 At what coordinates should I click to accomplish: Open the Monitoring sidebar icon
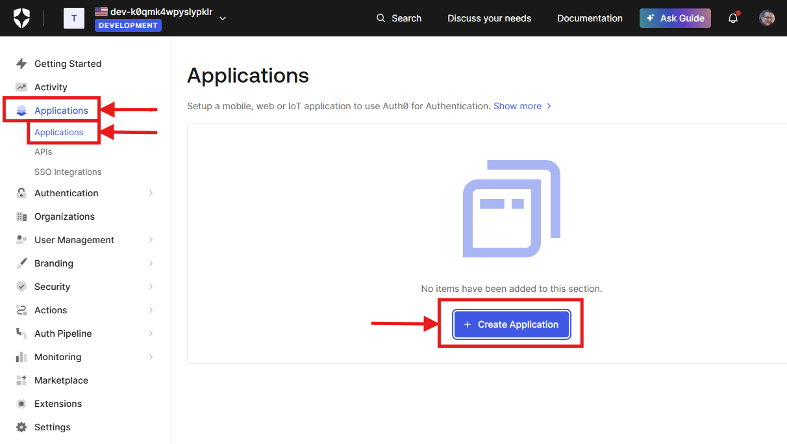21,356
